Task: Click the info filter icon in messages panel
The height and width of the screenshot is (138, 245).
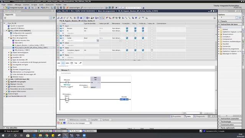Action: coord(64,123)
